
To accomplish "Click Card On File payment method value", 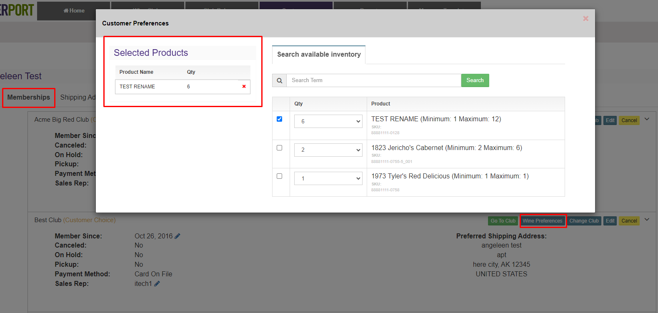I will point(153,274).
